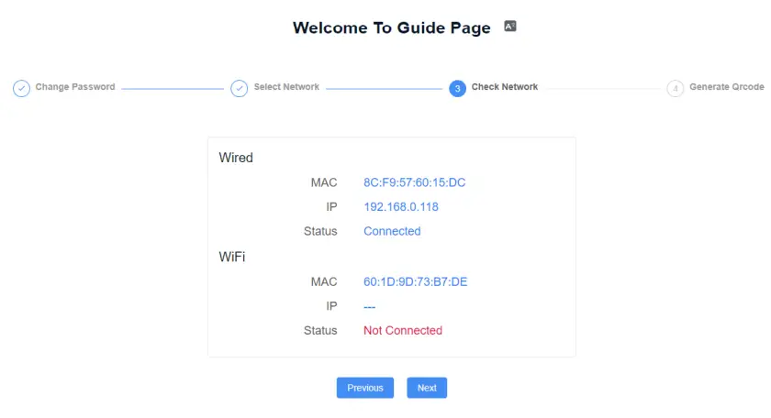Go to the Select Network step label
The height and width of the screenshot is (418, 771).
[x=286, y=87]
